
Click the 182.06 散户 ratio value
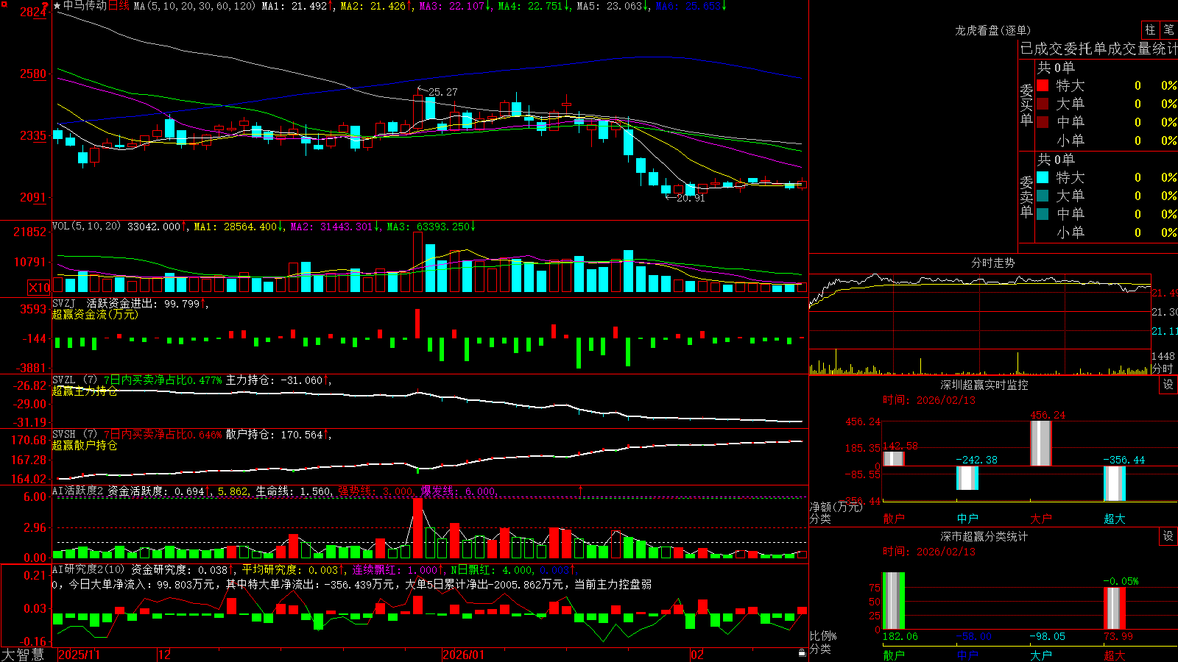(900, 636)
